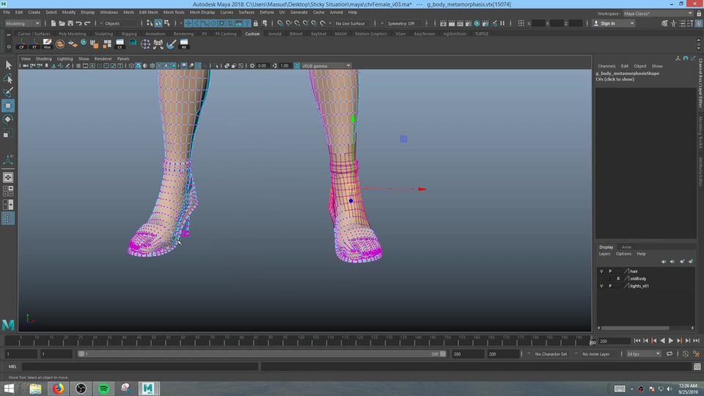Image resolution: width=704 pixels, height=396 pixels.
Task: Open Spotify from the taskbar
Action: (x=103, y=388)
